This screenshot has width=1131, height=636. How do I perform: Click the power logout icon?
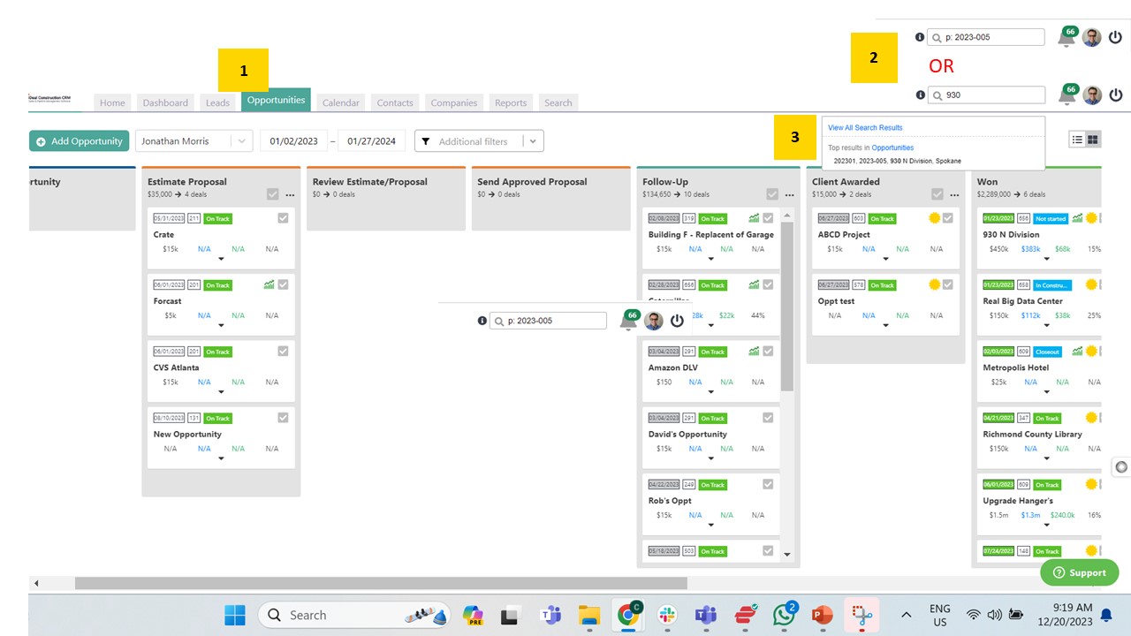click(1115, 37)
